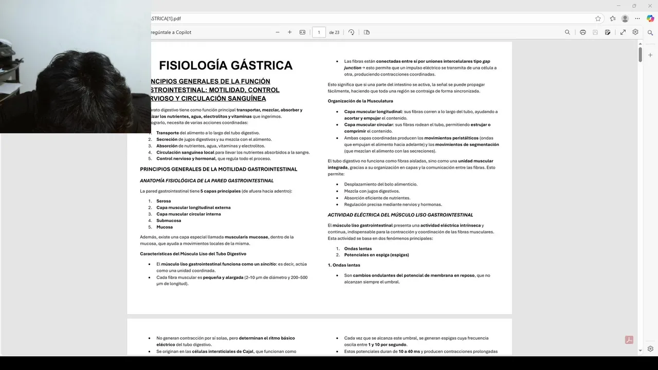Click "Organización de la Musculatura" heading
Viewport: 658px width, 370px height.
tap(360, 101)
